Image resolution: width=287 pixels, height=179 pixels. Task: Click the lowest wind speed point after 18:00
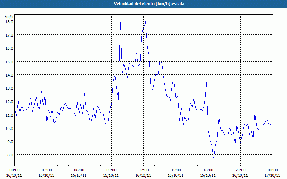click(x=213, y=158)
